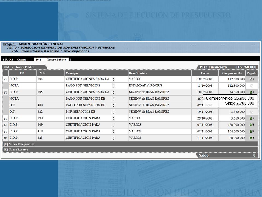The width and height of the screenshot is (262, 197).
Task: Click the Plan Financiero 816.760.000 label
Action: click(228, 67)
